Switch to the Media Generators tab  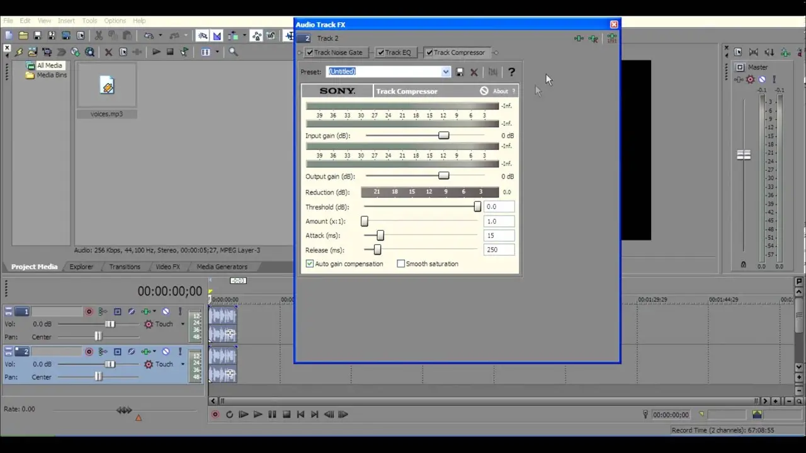point(222,267)
